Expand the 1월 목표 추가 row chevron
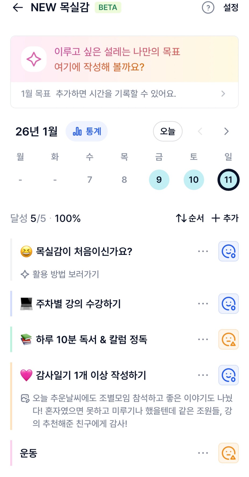Viewport: 249px width, 477px height. [223, 94]
